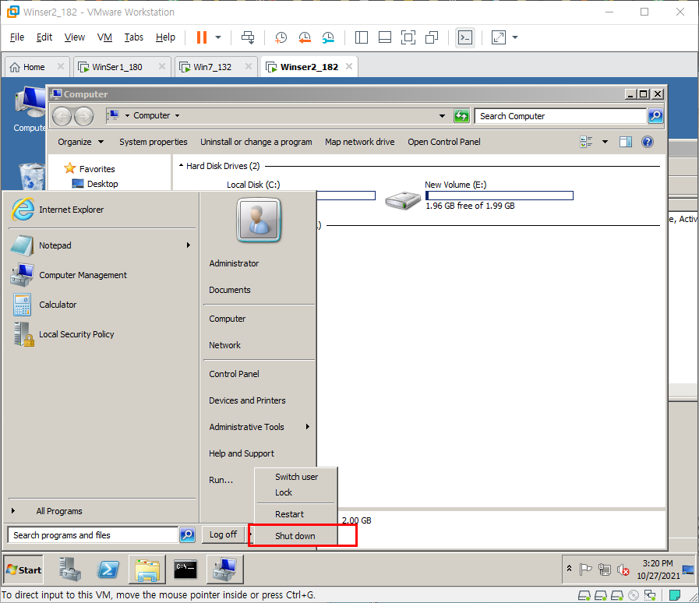699x603 pixels.
Task: Click Send Ctrl+Alt+Del toolbar icon
Action: coord(248,37)
